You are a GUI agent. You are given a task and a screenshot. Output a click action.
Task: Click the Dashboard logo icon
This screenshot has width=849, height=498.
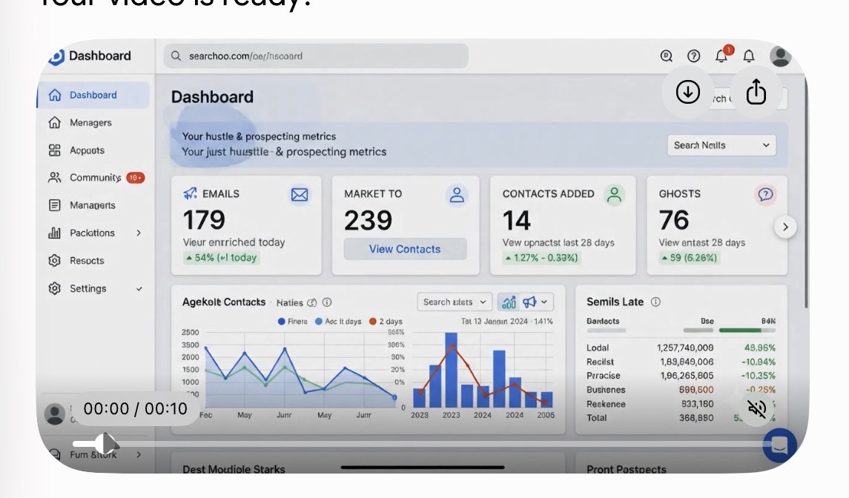tap(56, 56)
